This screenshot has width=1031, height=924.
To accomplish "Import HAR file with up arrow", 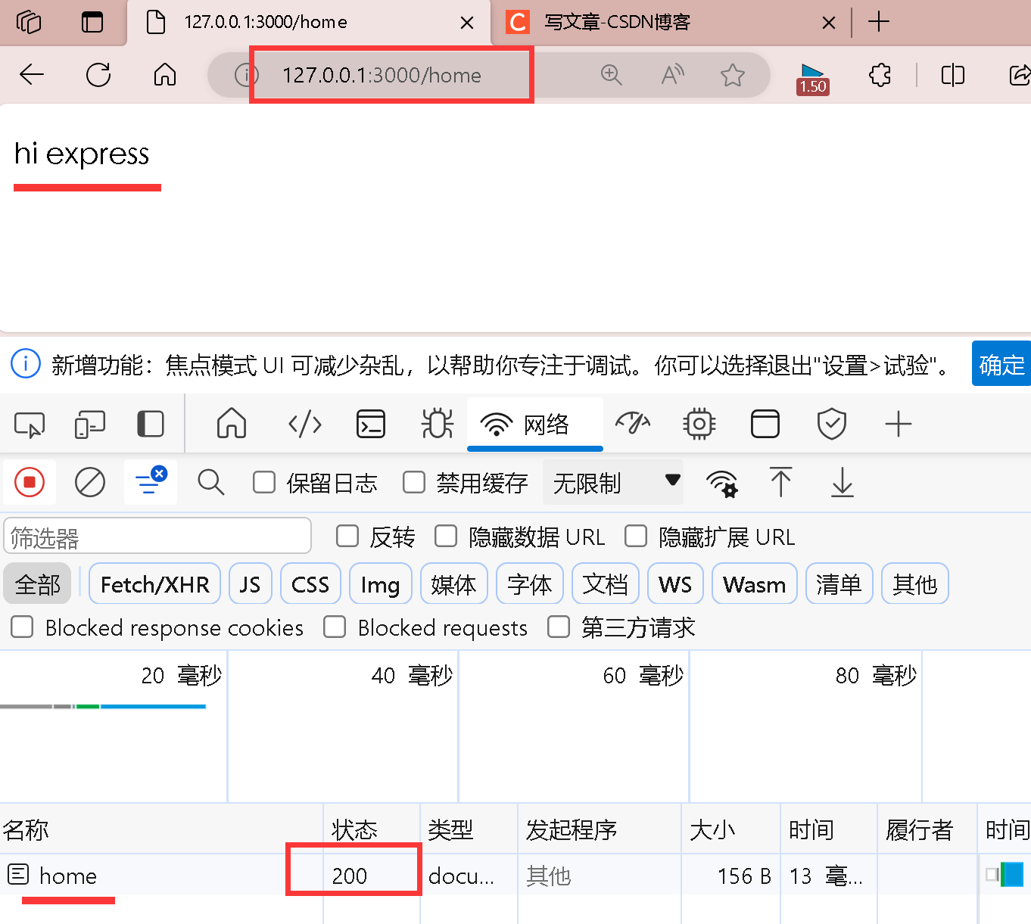I will click(780, 482).
